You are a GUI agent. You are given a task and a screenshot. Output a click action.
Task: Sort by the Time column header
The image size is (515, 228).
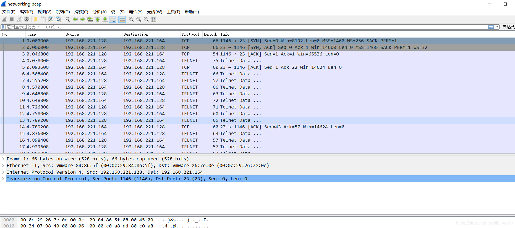45,34
